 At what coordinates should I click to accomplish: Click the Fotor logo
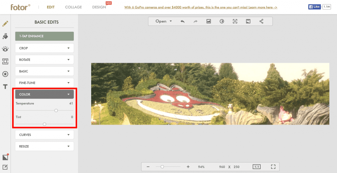click(20, 7)
